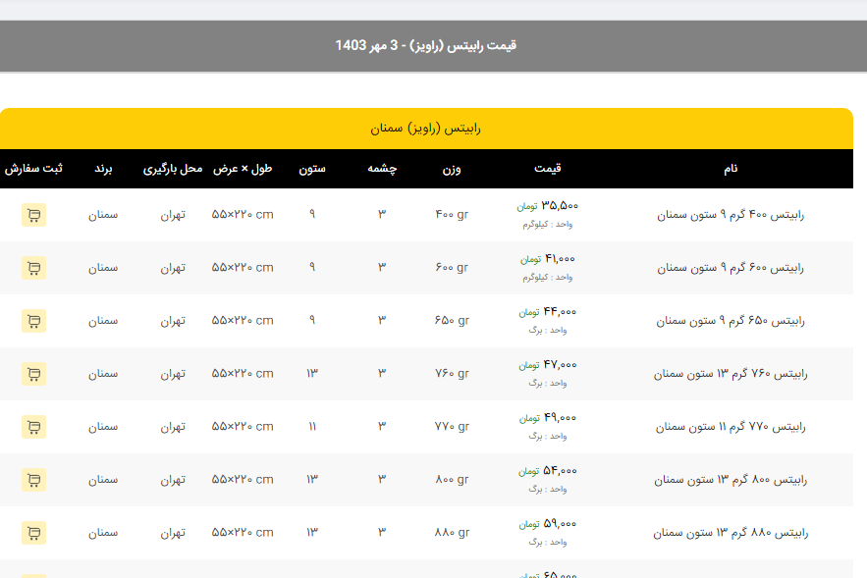Add رابیتس ۶۰۰ گرم ۹ ستون to cart
The width and height of the screenshot is (867, 578).
33,268
